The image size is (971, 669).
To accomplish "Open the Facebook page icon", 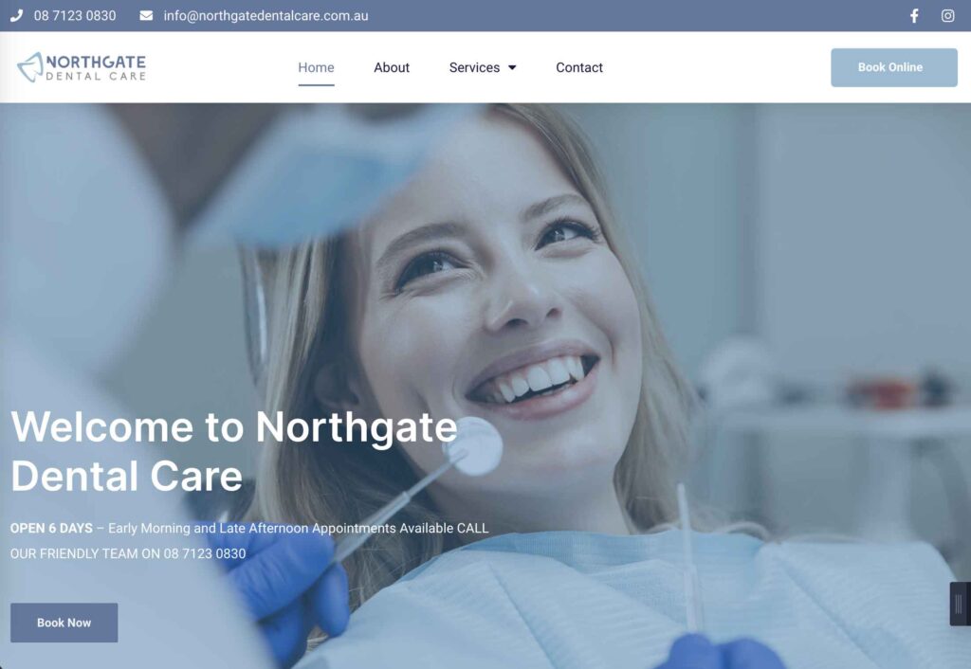I will (x=914, y=15).
